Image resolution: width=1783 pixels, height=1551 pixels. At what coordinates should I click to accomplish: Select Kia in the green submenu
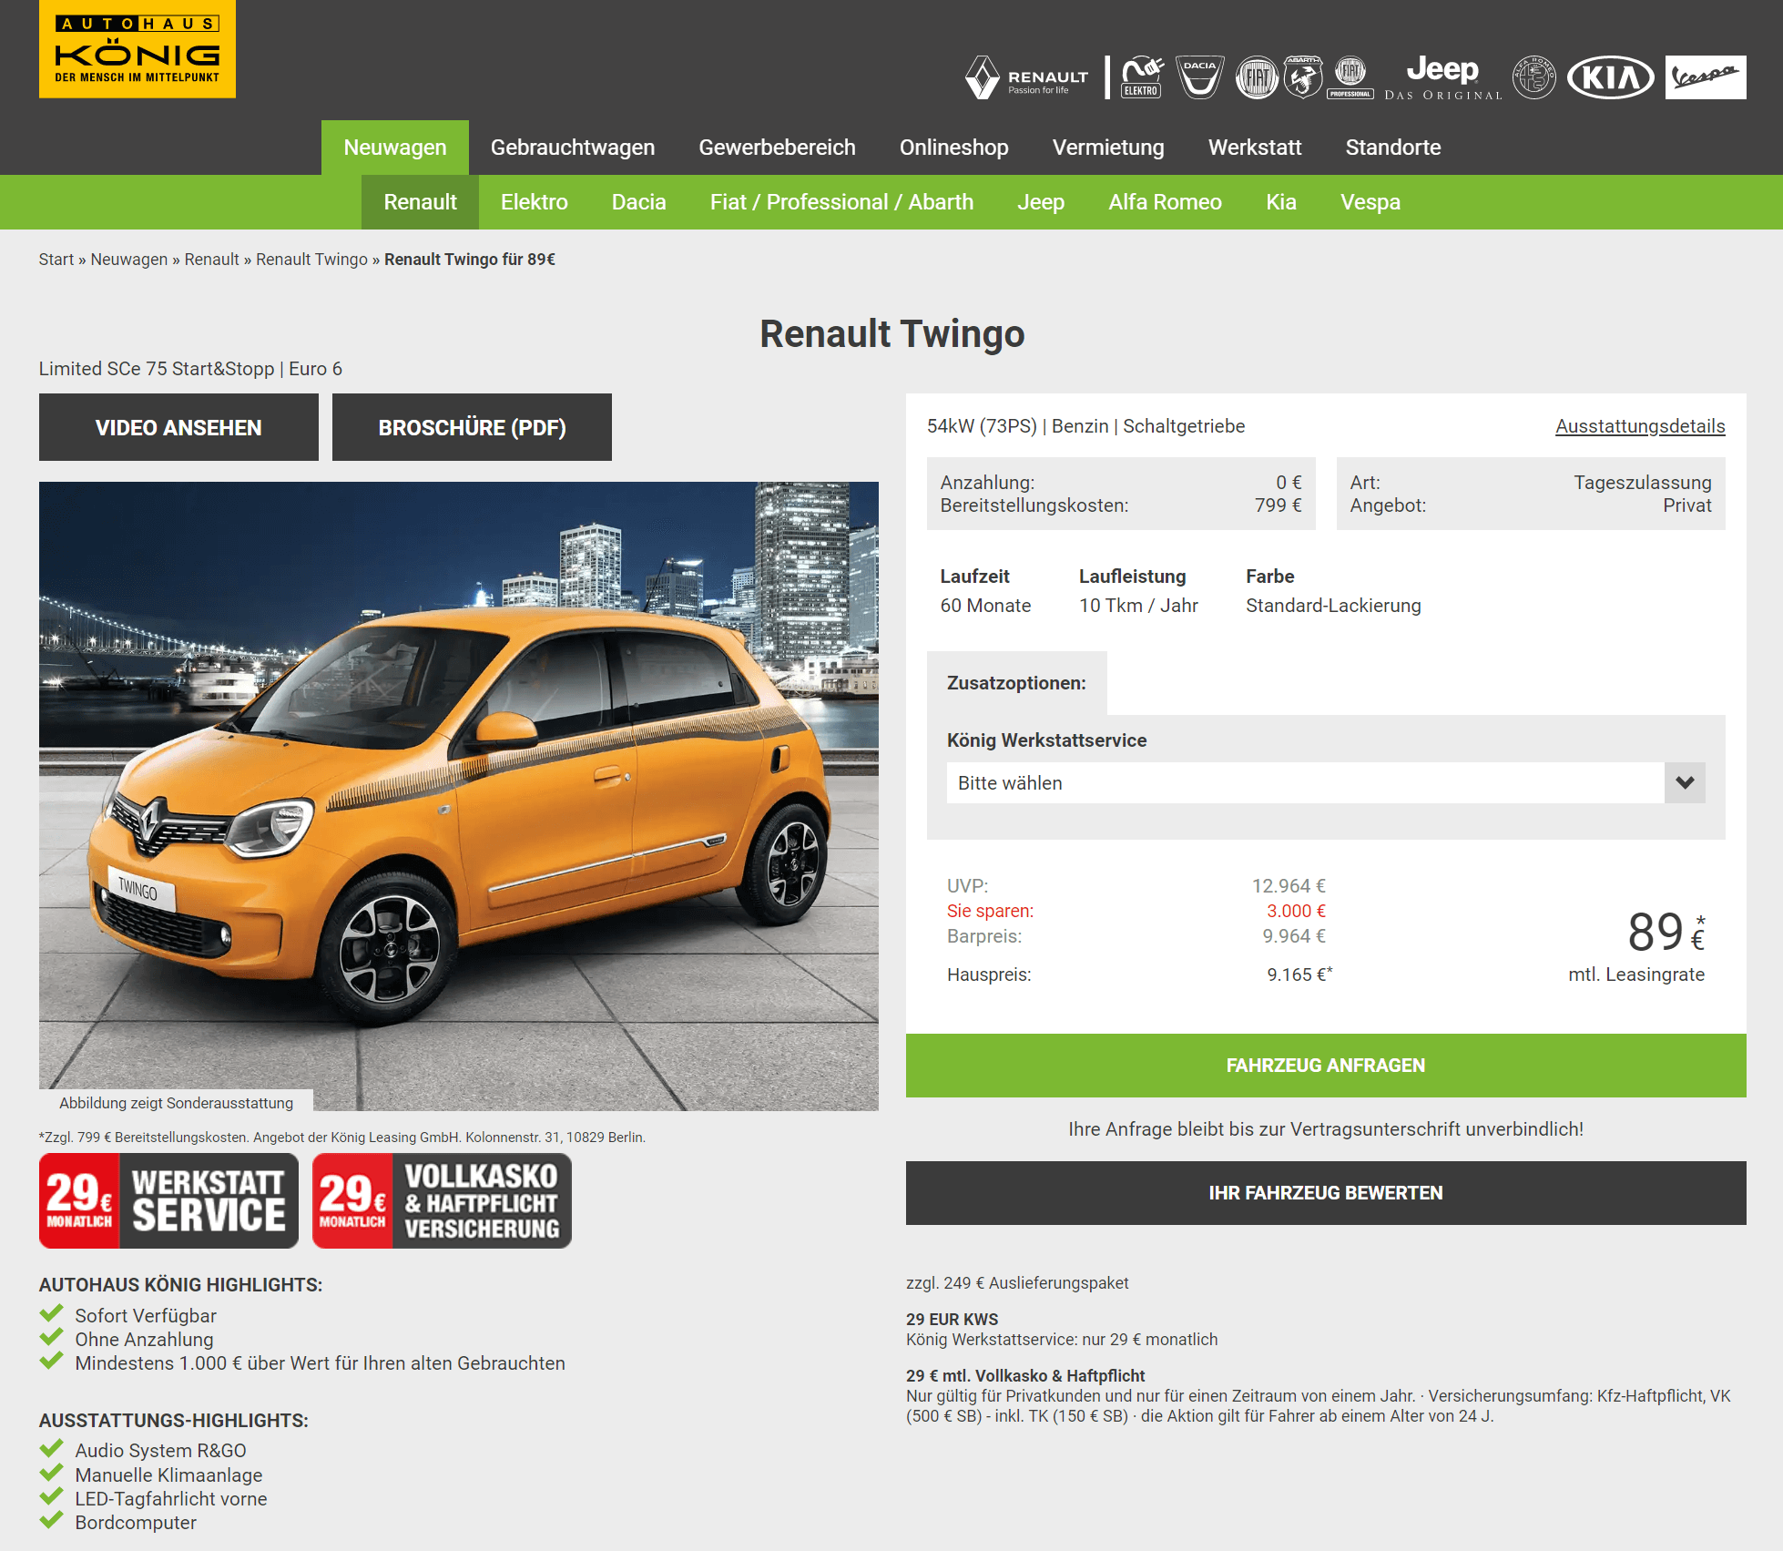[1280, 202]
